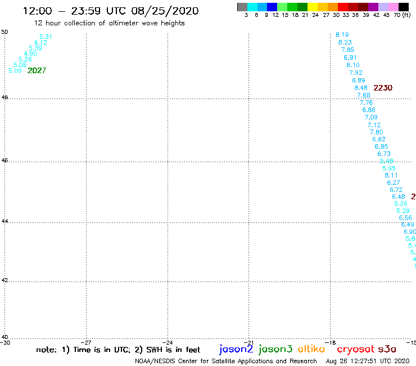
Task: Click the 8.11 wave height value
Action: (x=391, y=176)
